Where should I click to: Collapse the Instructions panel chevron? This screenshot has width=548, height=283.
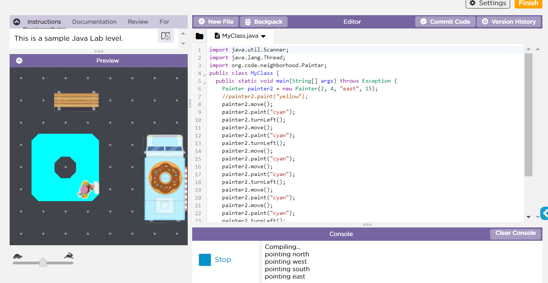[x=17, y=22]
